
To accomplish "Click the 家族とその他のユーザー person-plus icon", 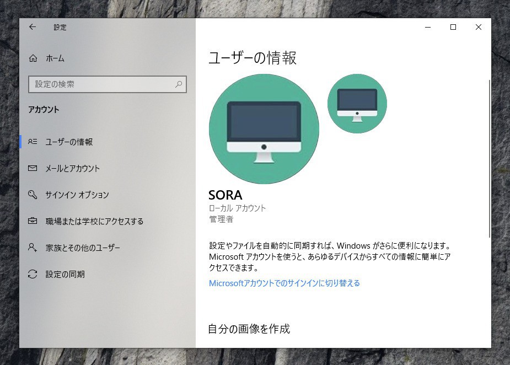I will tap(33, 248).
